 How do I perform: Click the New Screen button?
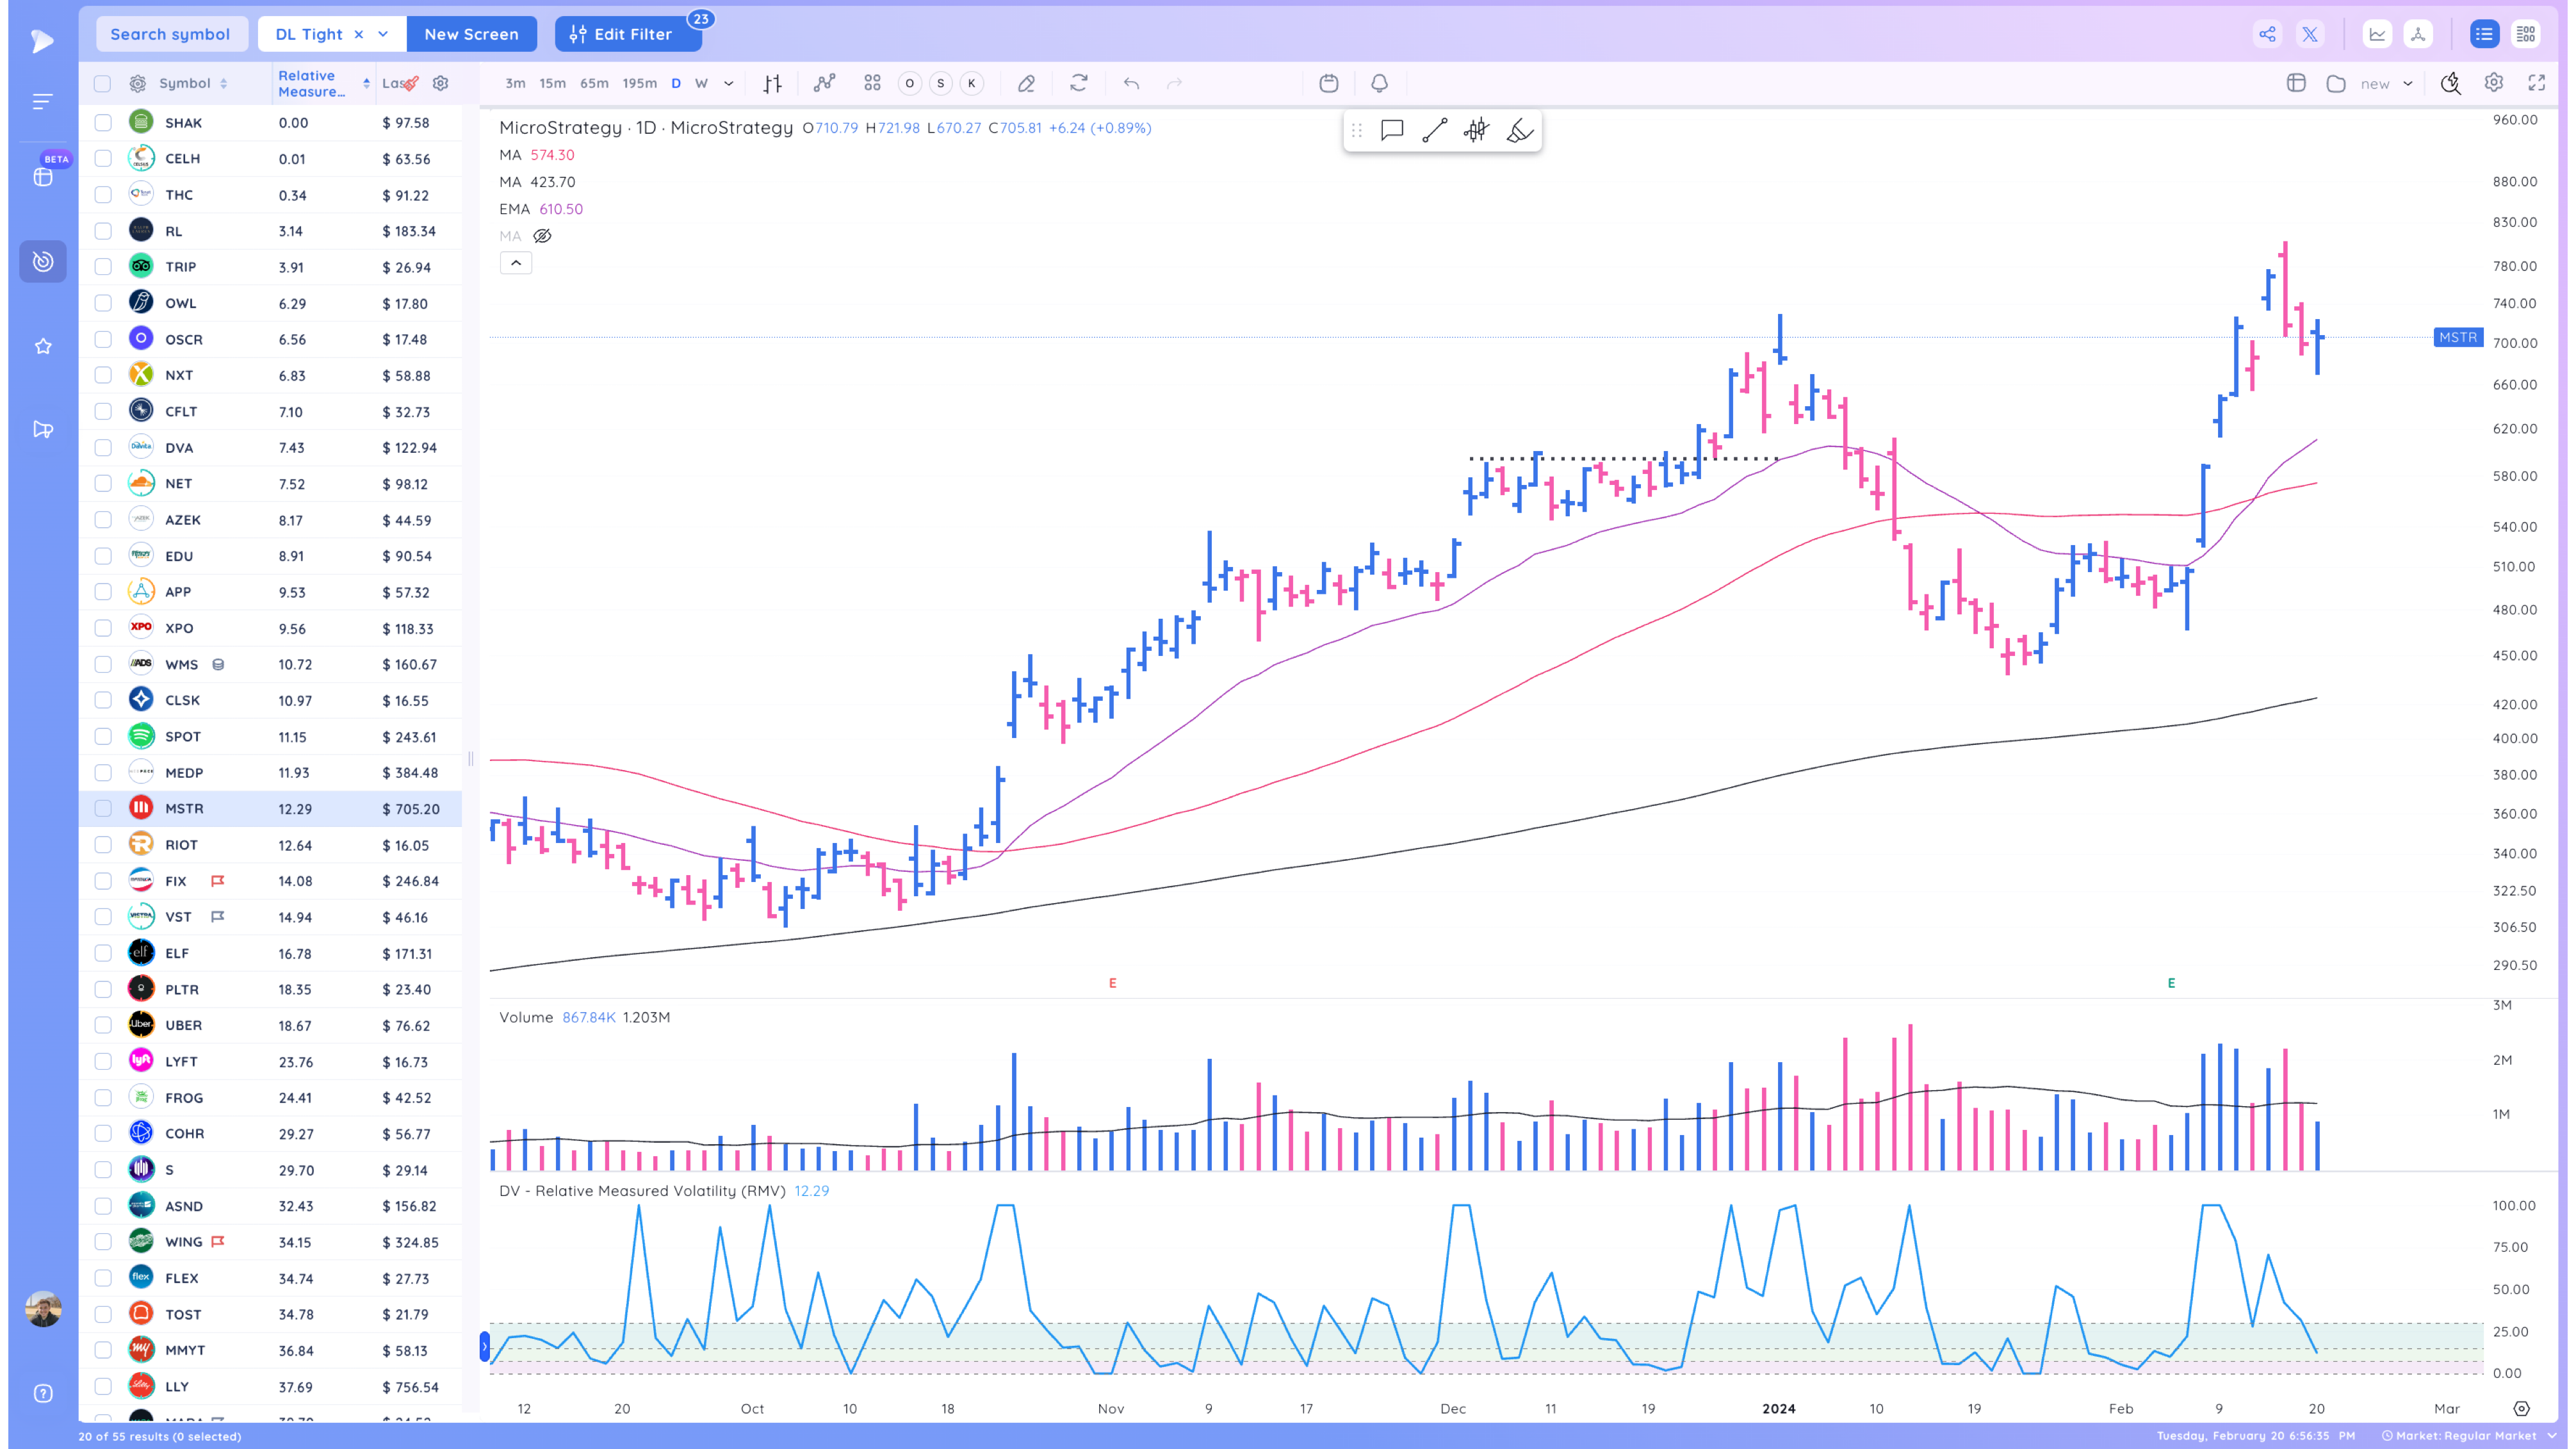pyautogui.click(x=471, y=34)
